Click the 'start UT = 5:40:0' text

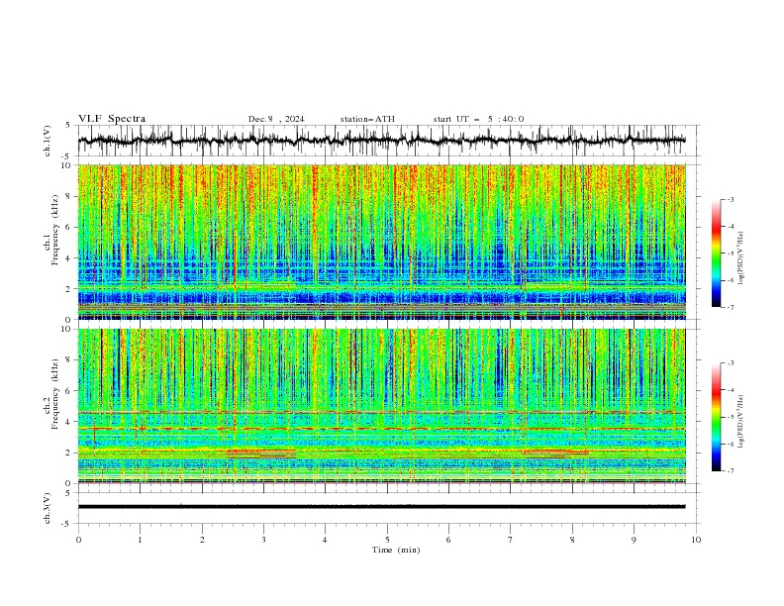pyautogui.click(x=478, y=119)
